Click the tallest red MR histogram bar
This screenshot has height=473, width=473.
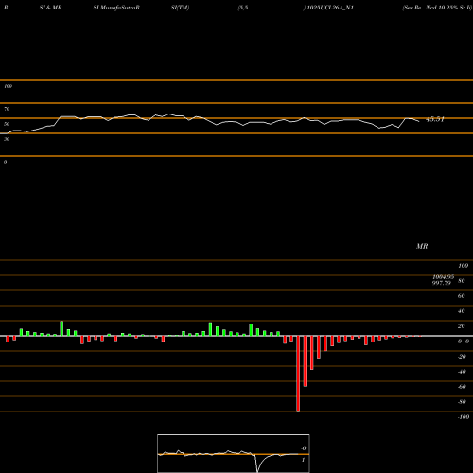pos(298,374)
